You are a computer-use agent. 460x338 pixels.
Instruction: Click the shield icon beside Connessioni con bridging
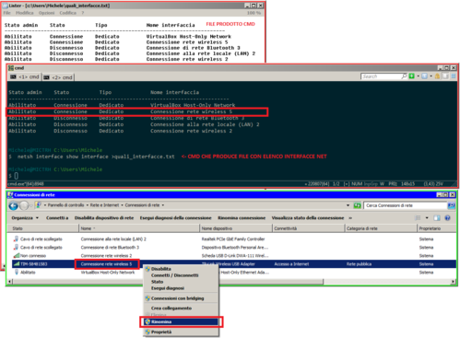(147, 298)
